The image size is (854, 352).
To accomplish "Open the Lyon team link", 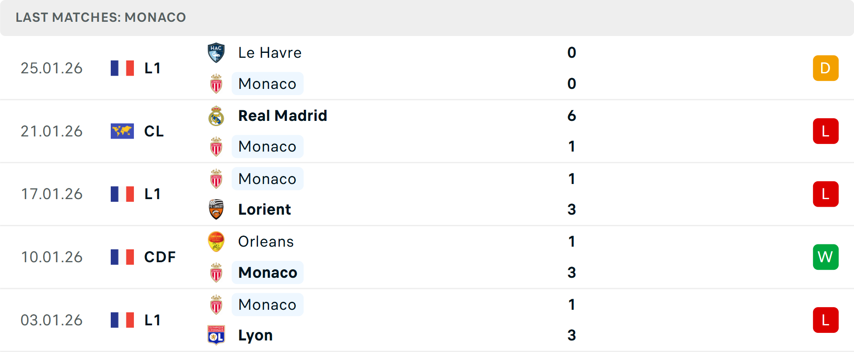I will (x=255, y=335).
